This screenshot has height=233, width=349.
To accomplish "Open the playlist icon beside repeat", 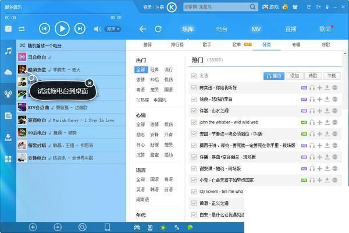I will click(x=9, y=29).
